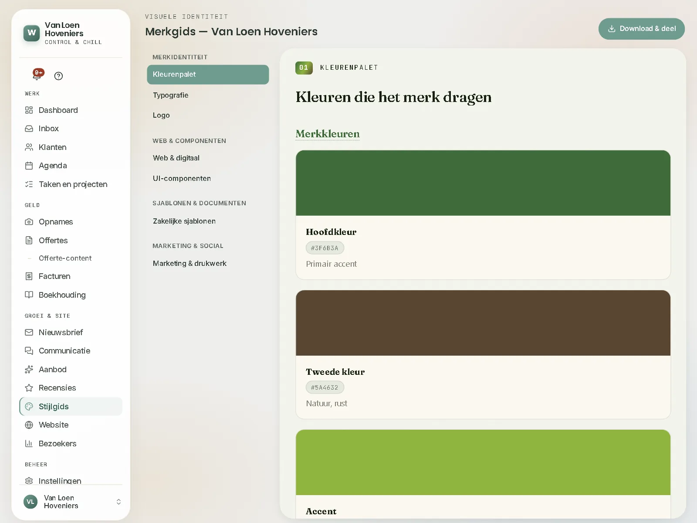Select the Stijlgids menu item
Image resolution: width=697 pixels, height=523 pixels.
[71, 407]
